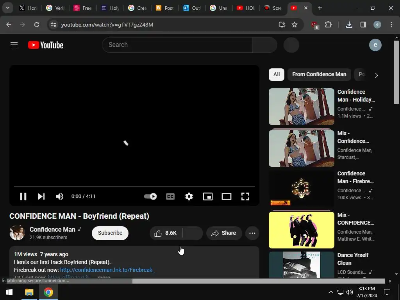Switch to the Scre tab
The width and height of the screenshot is (400, 300).
point(273,8)
